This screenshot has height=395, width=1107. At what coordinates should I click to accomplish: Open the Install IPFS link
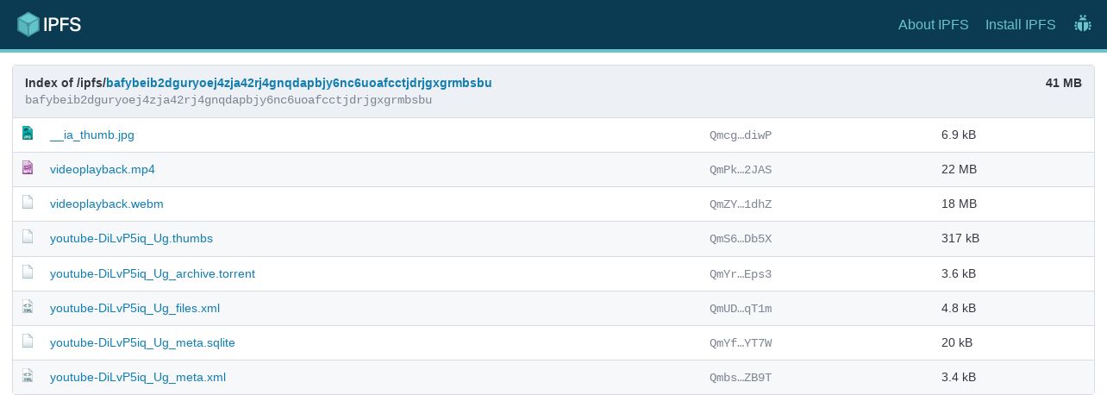click(1021, 24)
